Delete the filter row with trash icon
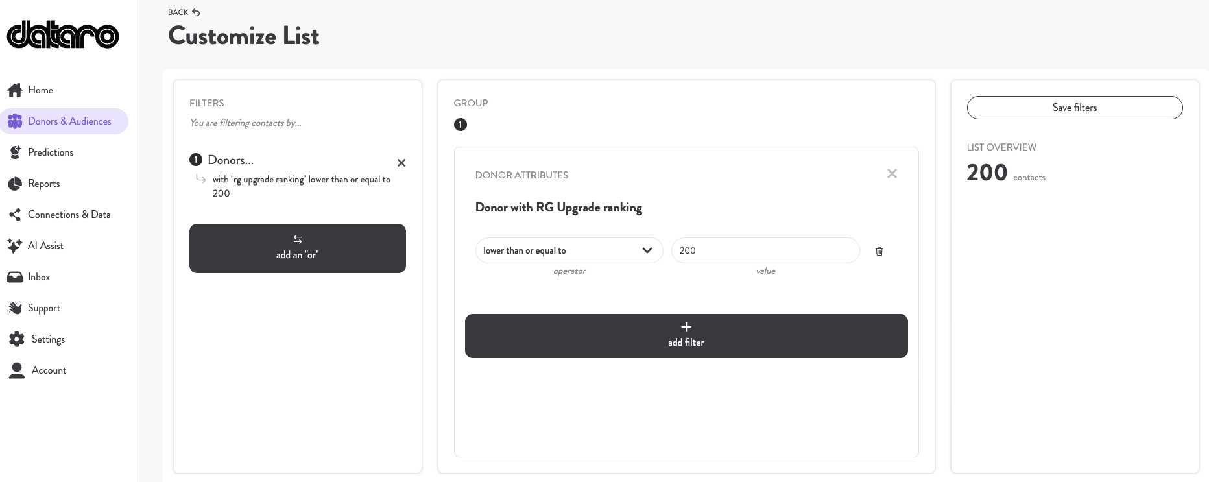The image size is (1209, 482). [880, 251]
